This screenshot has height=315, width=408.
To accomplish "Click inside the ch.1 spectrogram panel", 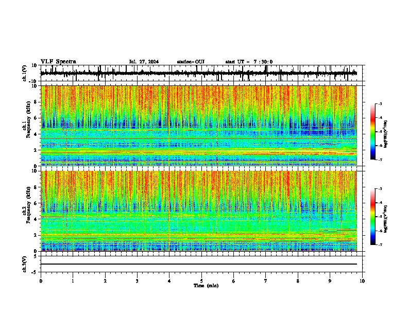I will click(x=198, y=126).
